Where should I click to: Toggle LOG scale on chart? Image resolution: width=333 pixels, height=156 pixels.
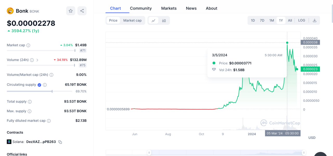click(x=302, y=21)
